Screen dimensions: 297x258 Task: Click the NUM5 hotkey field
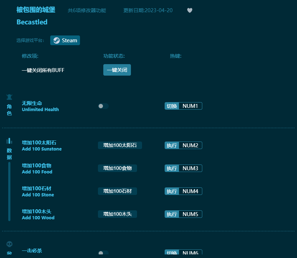coord(190,214)
